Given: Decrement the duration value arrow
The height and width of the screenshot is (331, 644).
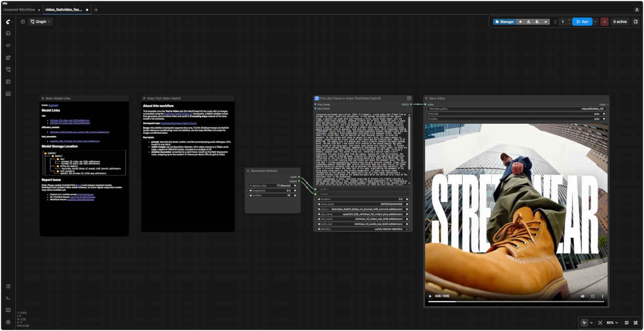Looking at the screenshot, I should [x=319, y=199].
